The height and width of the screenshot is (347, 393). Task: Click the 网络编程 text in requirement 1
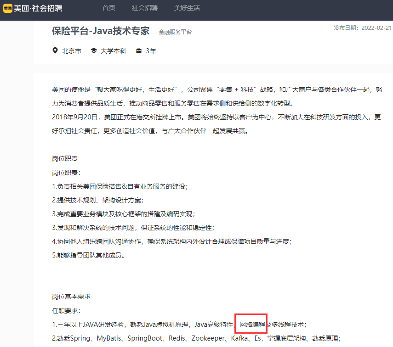click(252, 325)
